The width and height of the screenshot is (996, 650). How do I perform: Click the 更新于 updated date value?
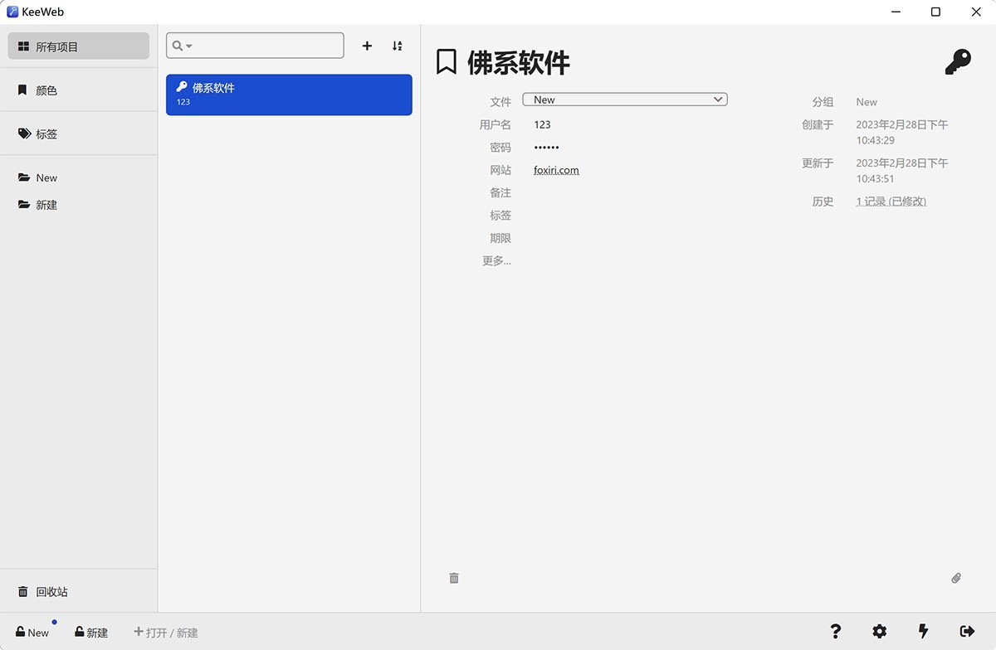click(901, 171)
